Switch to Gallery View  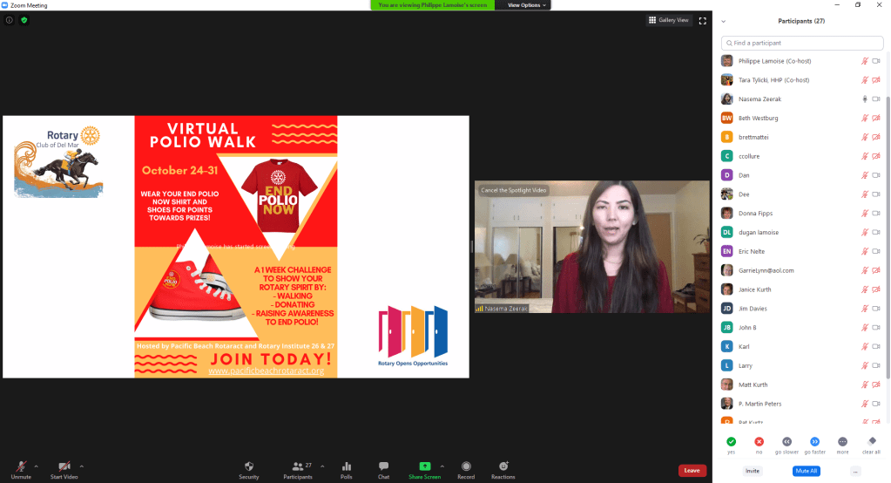click(x=669, y=20)
